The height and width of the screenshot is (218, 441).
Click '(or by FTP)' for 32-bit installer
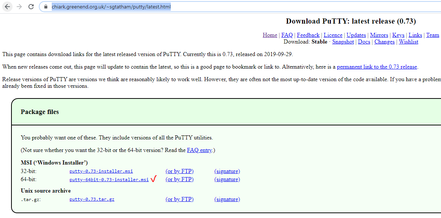[x=179, y=171]
